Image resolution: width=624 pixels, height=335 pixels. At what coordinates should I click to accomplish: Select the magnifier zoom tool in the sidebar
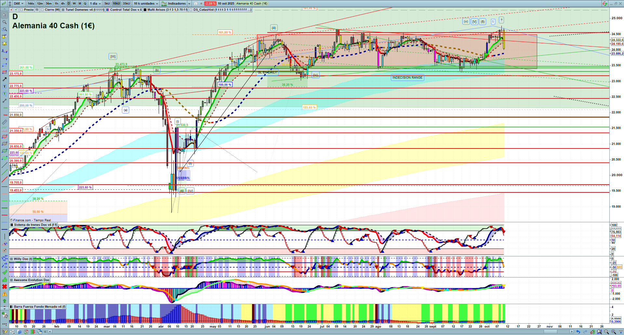5,22
